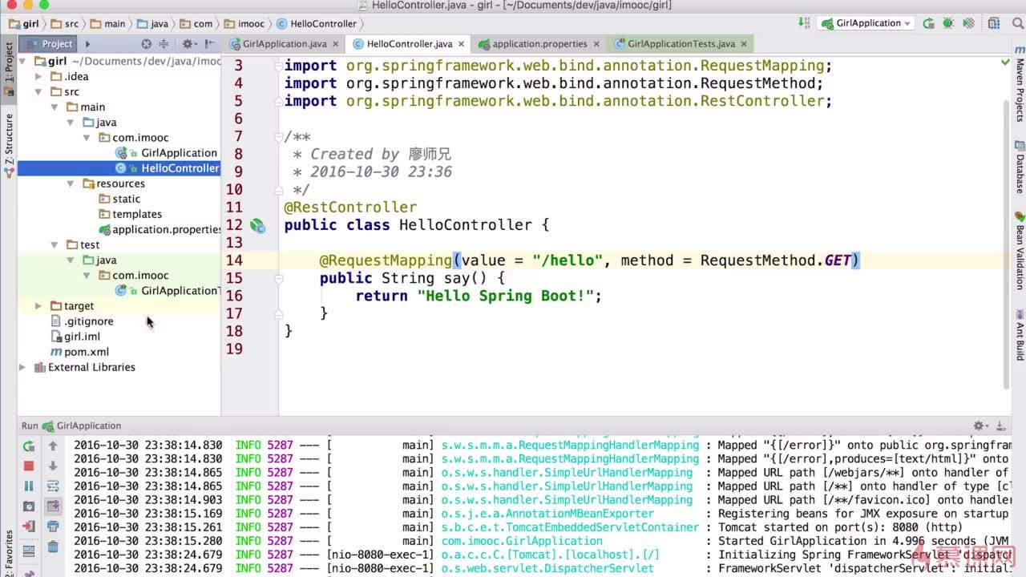Click imooc breadcrumb in navigation bar
1026x577 pixels.
(244, 24)
